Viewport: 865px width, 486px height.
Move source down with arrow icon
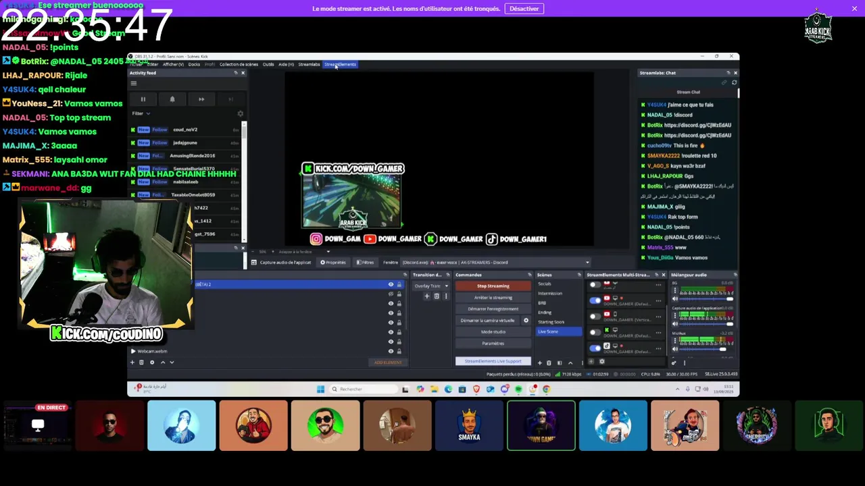(x=172, y=362)
